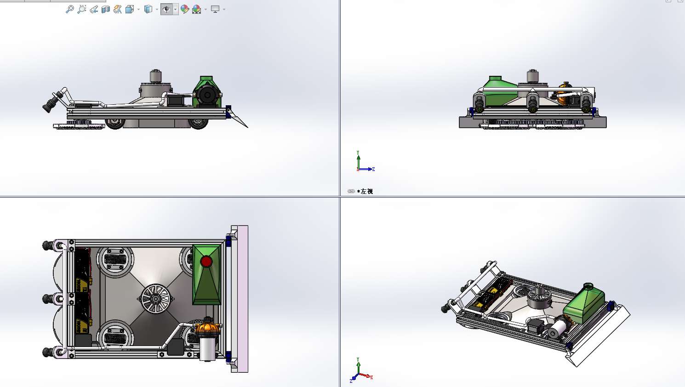Click the X axis of the isometric viewport triad
685x387 pixels.
click(366, 376)
